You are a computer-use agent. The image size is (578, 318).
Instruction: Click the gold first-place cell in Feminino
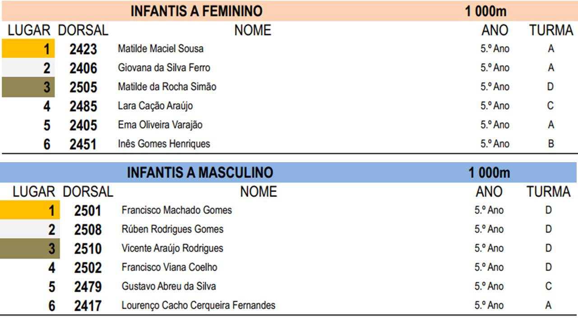(28, 49)
